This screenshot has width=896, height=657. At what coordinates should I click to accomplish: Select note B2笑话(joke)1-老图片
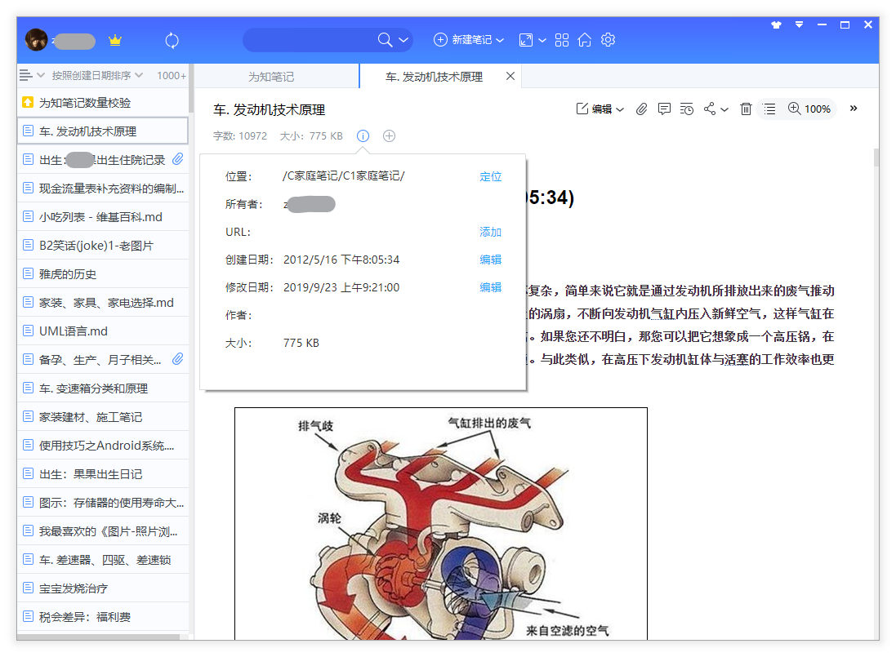103,246
